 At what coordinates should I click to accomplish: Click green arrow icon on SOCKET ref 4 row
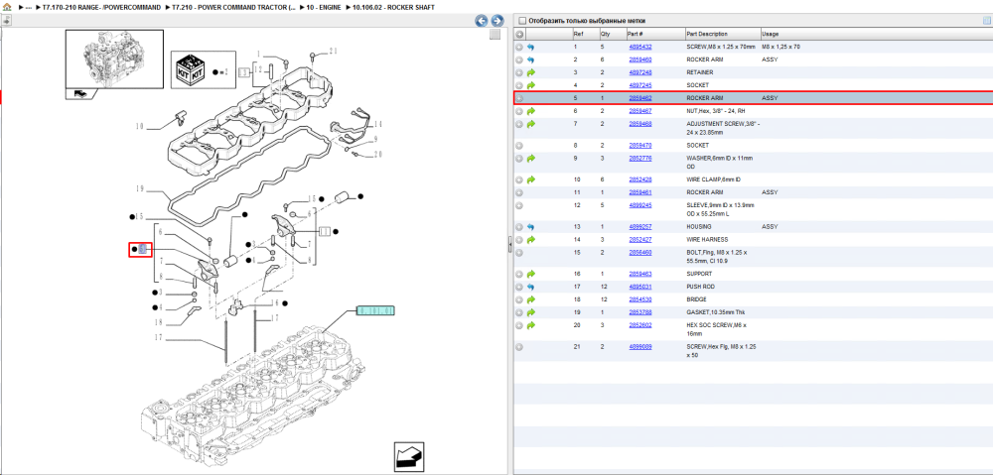click(530, 85)
